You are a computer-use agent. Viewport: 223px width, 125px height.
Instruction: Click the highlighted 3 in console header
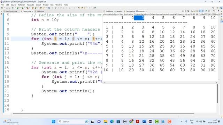pyautogui.click(x=139, y=18)
